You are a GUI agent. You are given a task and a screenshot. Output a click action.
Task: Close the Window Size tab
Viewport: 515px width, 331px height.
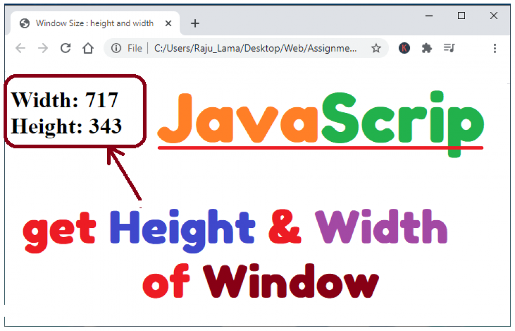coord(168,23)
